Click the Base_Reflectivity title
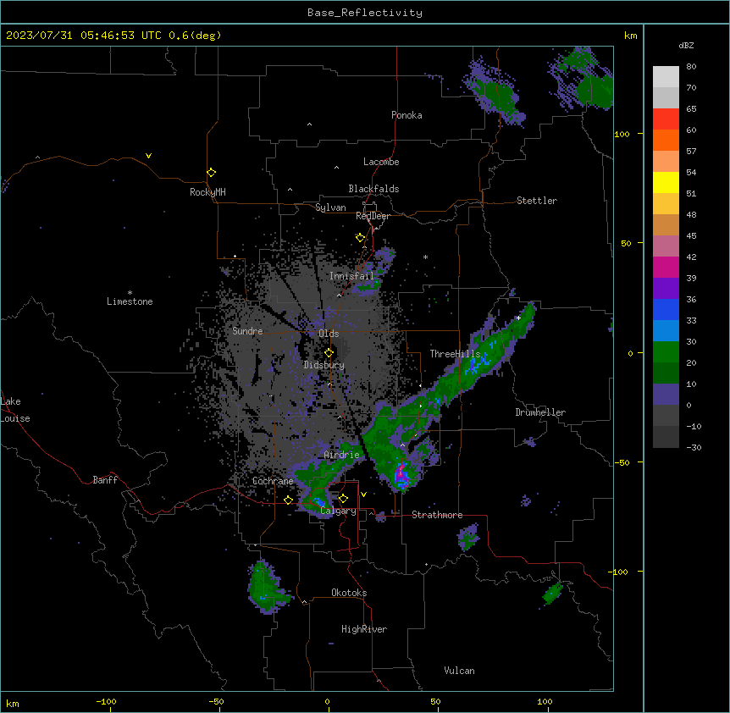The width and height of the screenshot is (730, 713). [x=365, y=13]
